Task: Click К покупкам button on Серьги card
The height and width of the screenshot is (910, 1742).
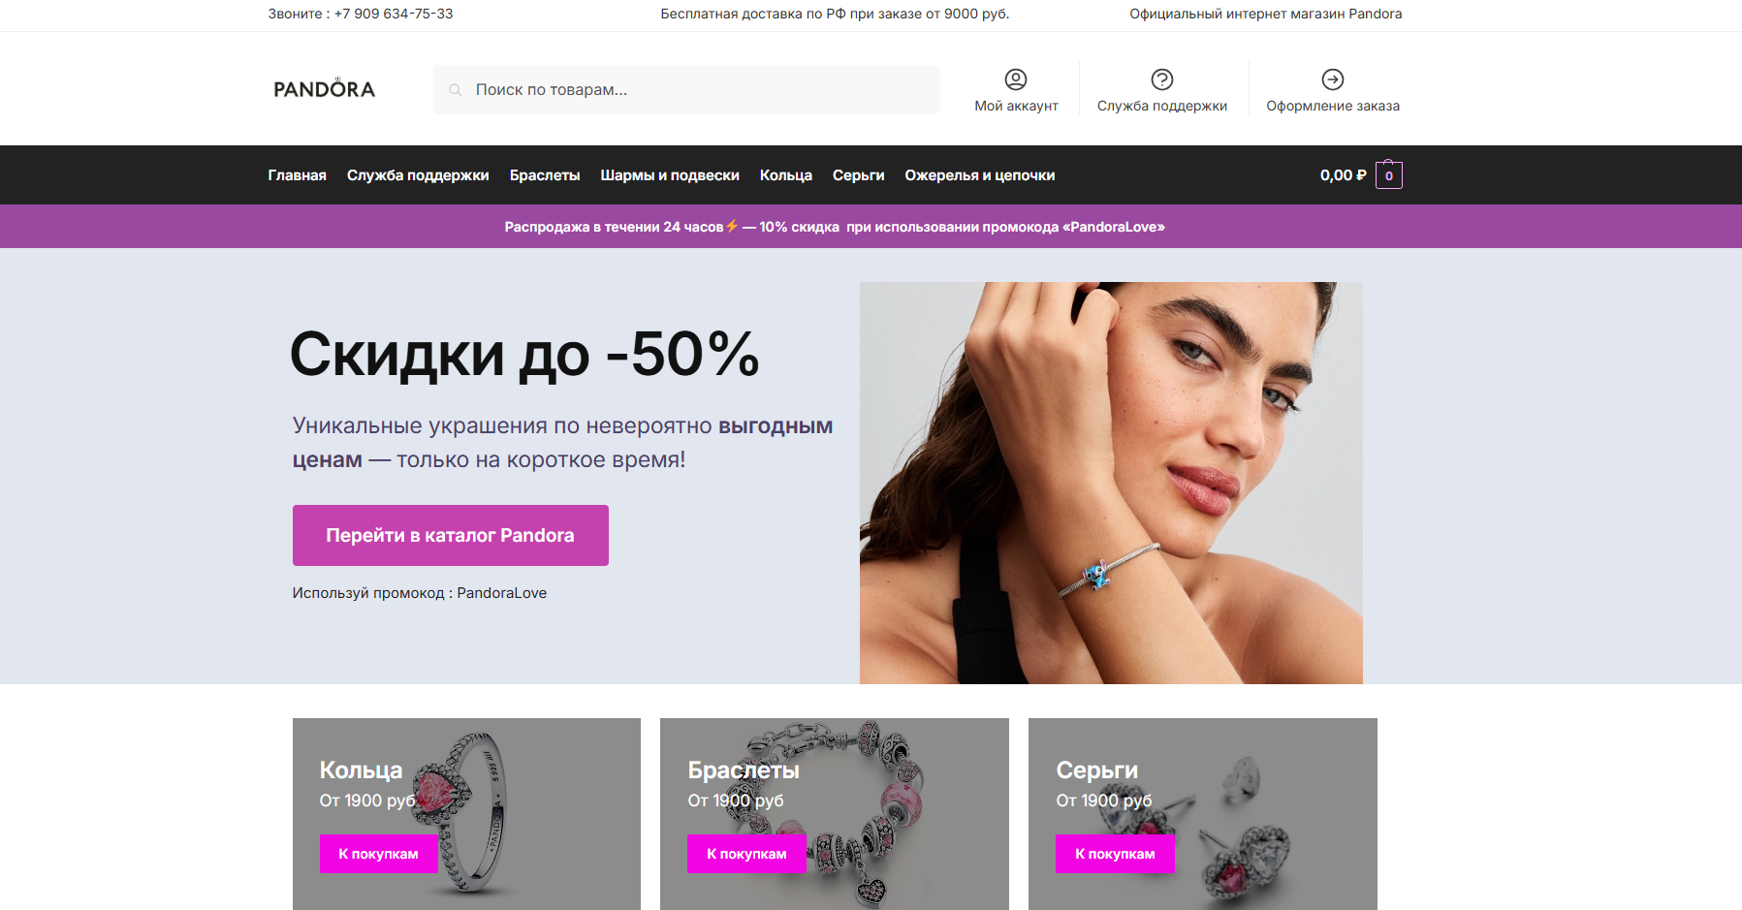Action: [x=1115, y=854]
